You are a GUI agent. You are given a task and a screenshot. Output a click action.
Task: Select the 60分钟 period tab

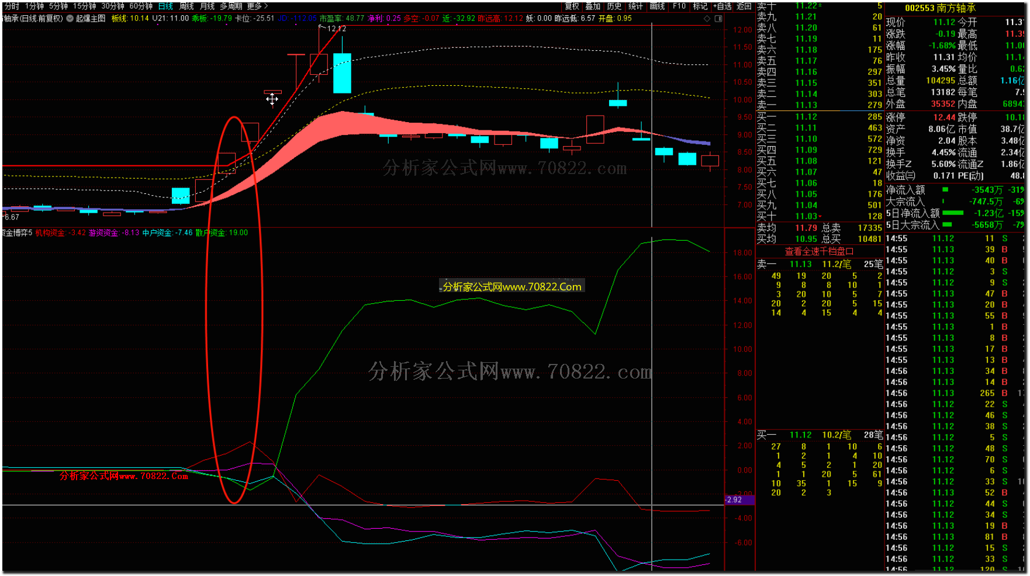[x=141, y=6]
